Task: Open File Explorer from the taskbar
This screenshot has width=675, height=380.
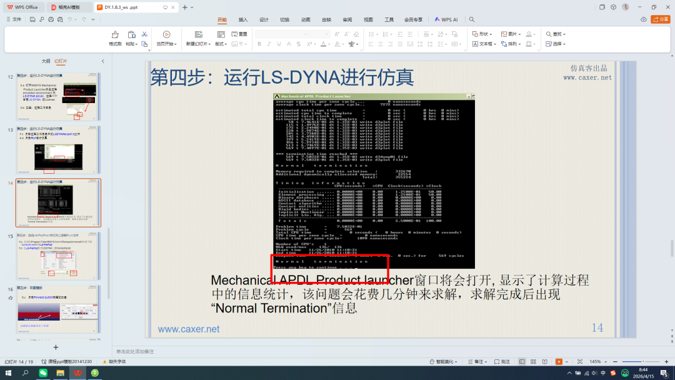Action: pos(60,373)
